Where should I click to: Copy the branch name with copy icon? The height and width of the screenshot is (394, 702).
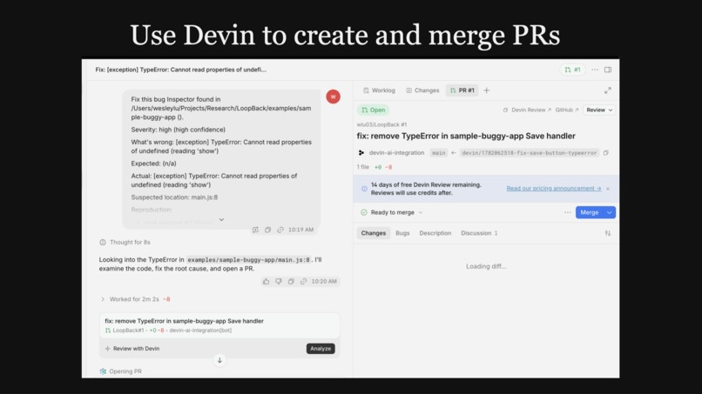point(605,153)
